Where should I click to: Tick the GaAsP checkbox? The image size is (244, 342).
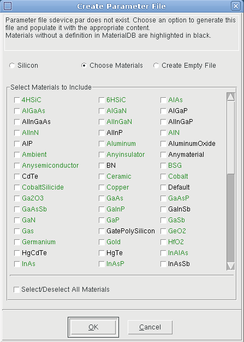163,198
